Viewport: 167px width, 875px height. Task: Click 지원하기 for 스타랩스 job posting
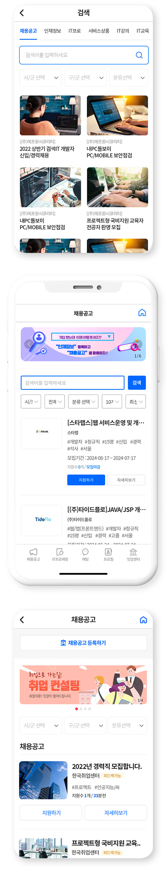click(x=86, y=480)
